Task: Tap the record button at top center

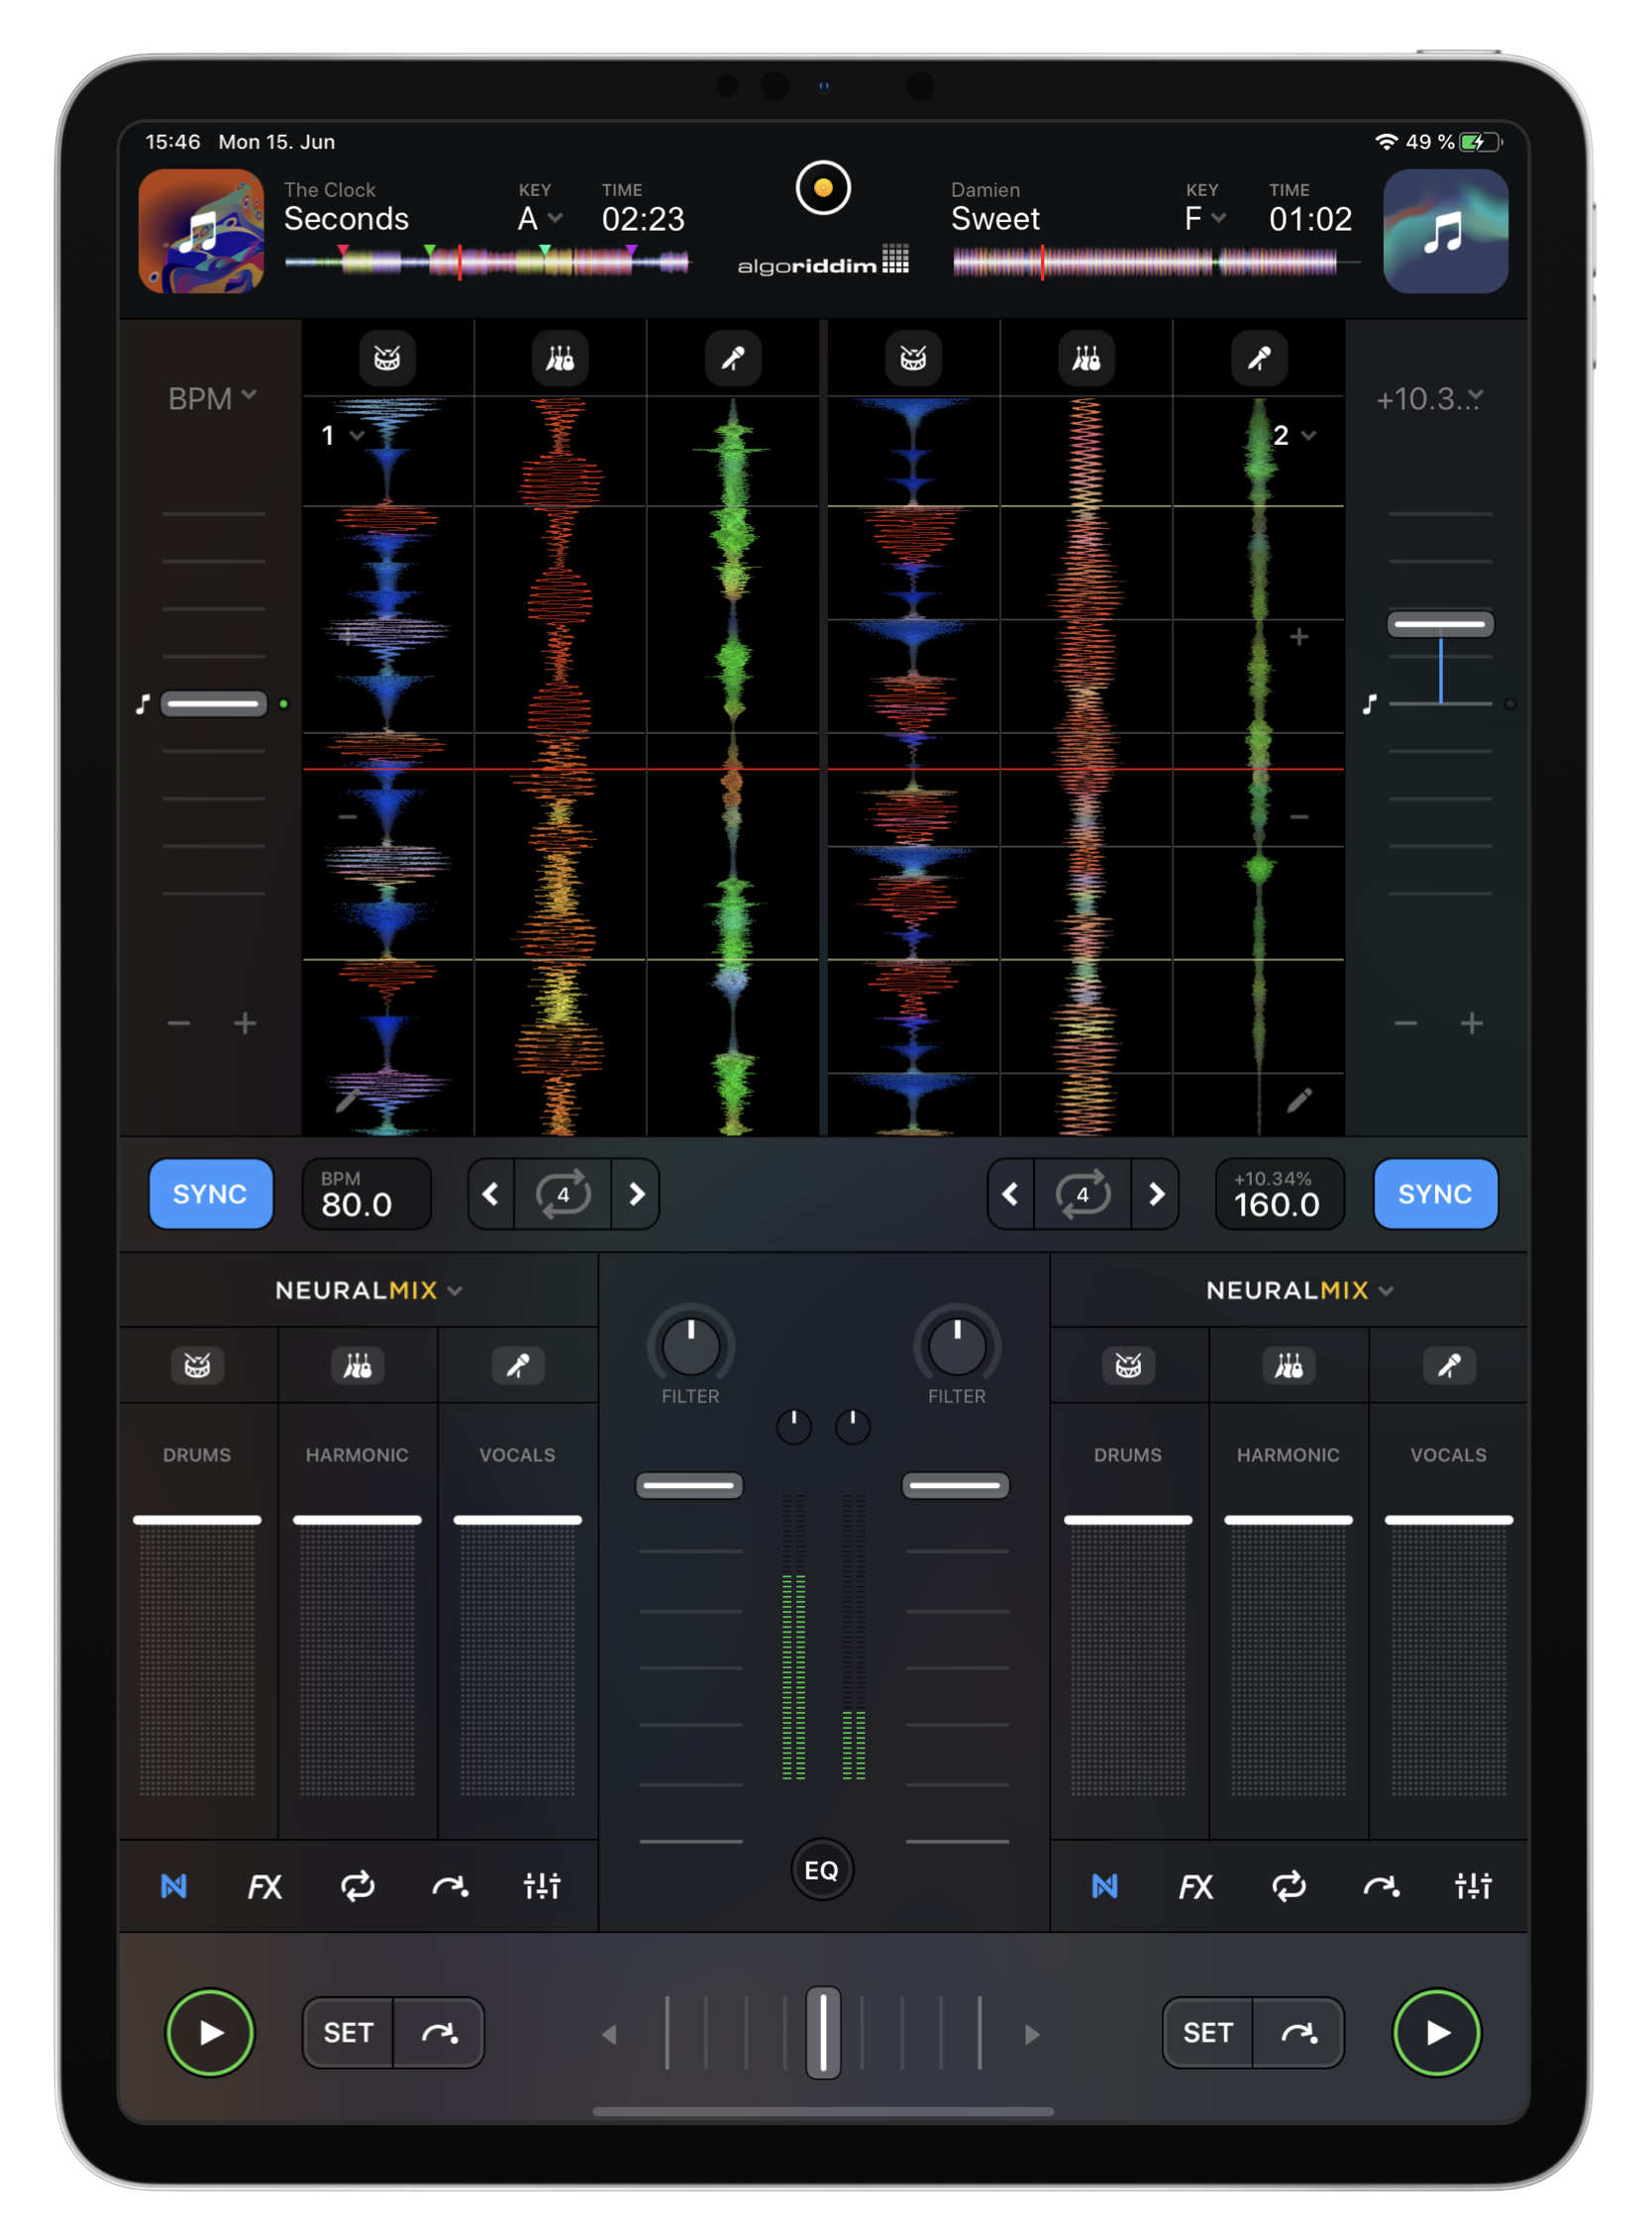Action: [822, 188]
